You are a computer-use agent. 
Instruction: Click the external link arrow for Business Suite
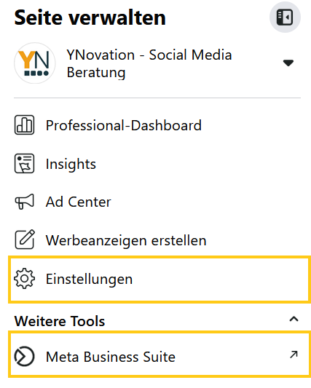294,355
